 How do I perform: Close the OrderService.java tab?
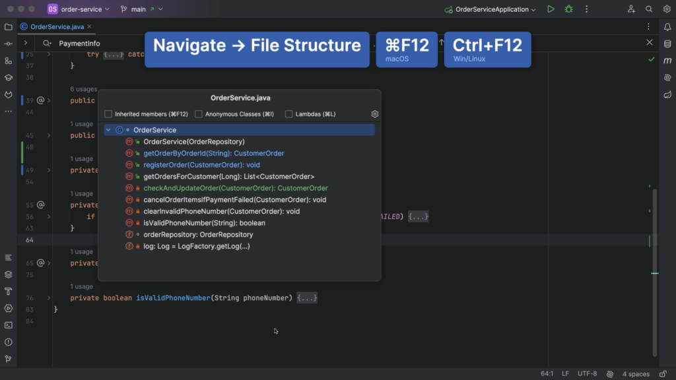89,26
